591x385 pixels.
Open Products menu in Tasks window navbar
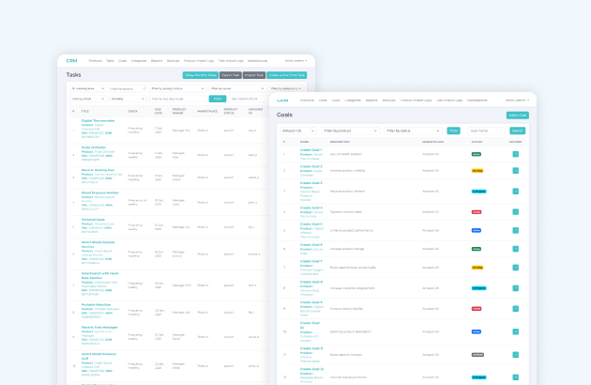95,61
